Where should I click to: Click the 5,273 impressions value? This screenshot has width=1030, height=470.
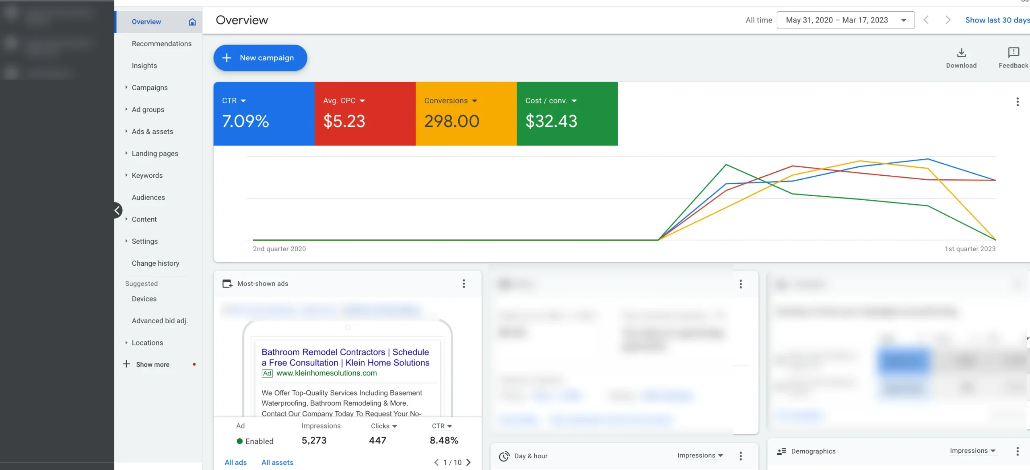[314, 441]
